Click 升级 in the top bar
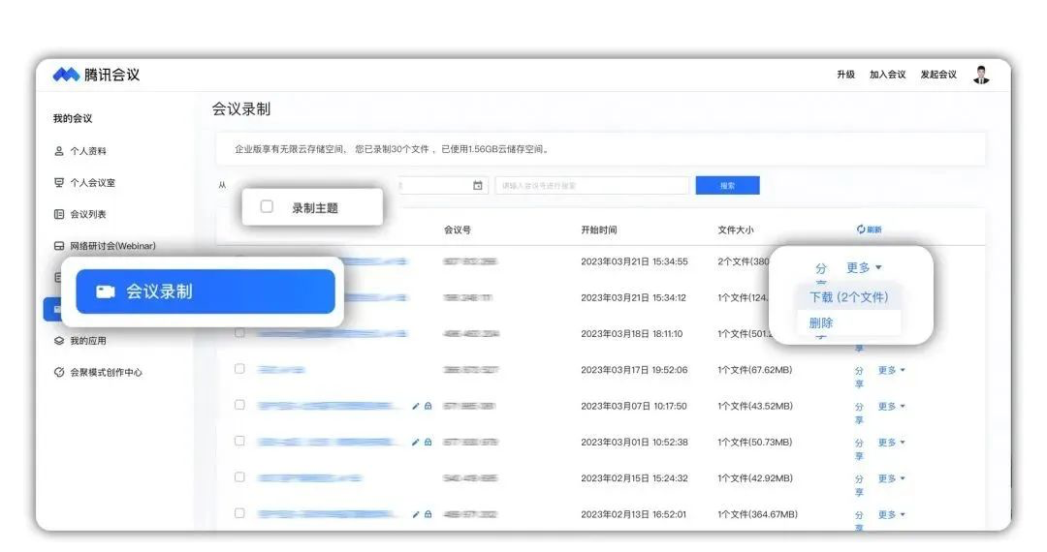Screen dimensions: 1047x552 point(846,75)
